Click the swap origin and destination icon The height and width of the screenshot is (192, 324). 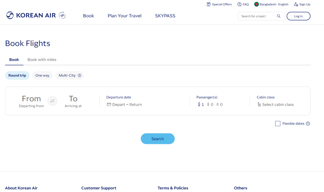53,101
